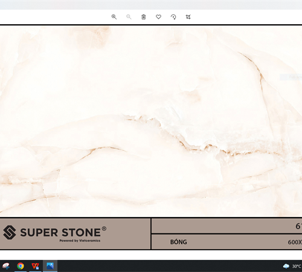The height and width of the screenshot is (272, 302).
Task: Open the weather widget showing 30°C
Action: (x=292, y=266)
